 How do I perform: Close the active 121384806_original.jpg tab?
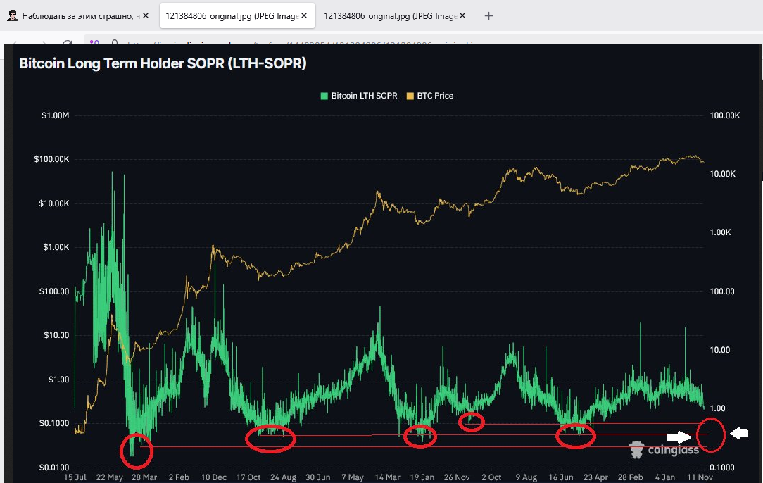click(304, 15)
